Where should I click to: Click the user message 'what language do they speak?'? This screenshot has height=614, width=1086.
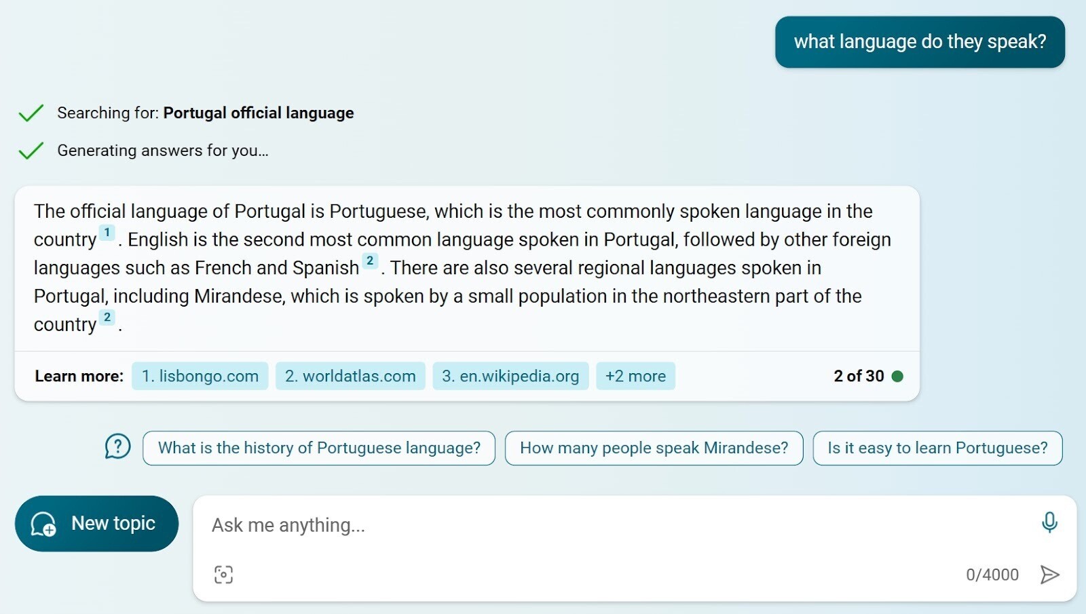pos(920,41)
